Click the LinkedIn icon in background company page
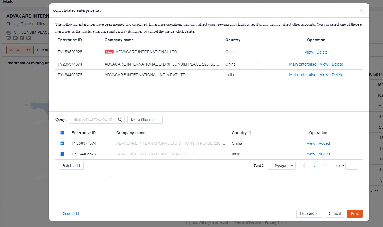 pos(29,38)
